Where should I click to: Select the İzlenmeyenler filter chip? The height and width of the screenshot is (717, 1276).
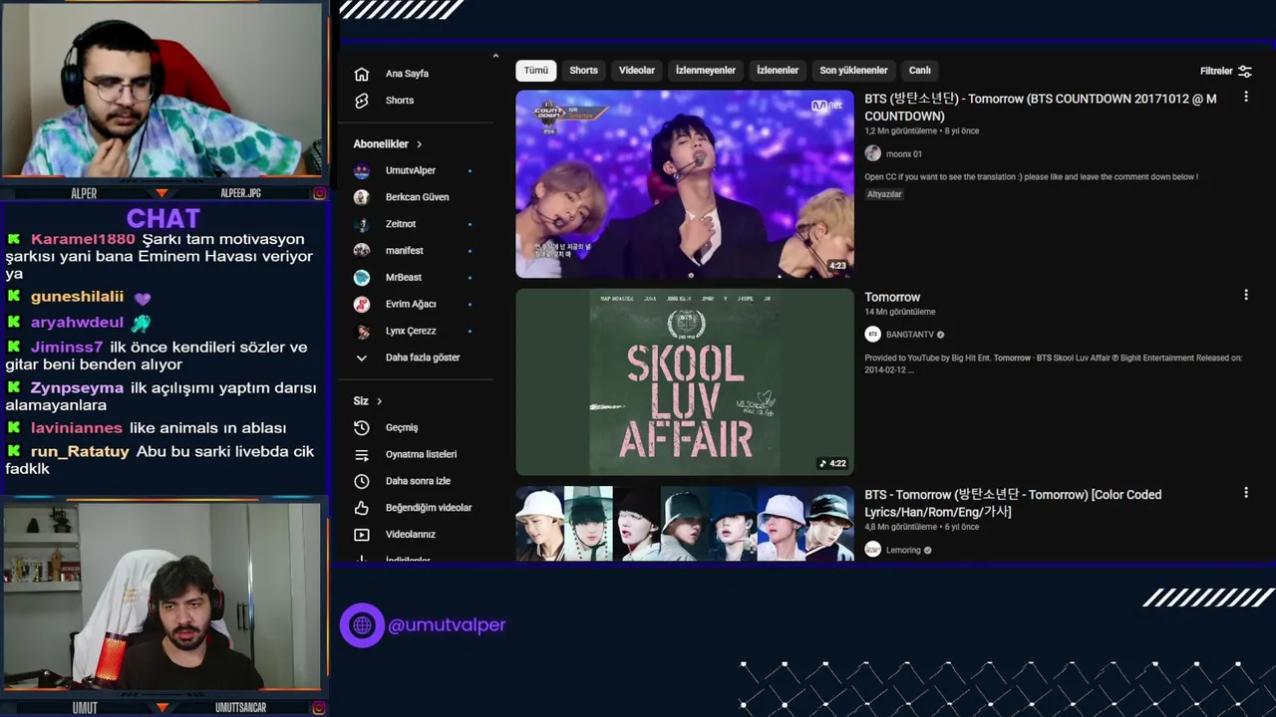pyautogui.click(x=706, y=71)
